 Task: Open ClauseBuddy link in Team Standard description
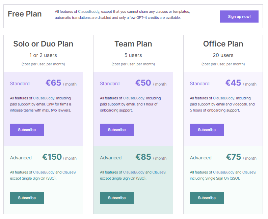point(134,98)
